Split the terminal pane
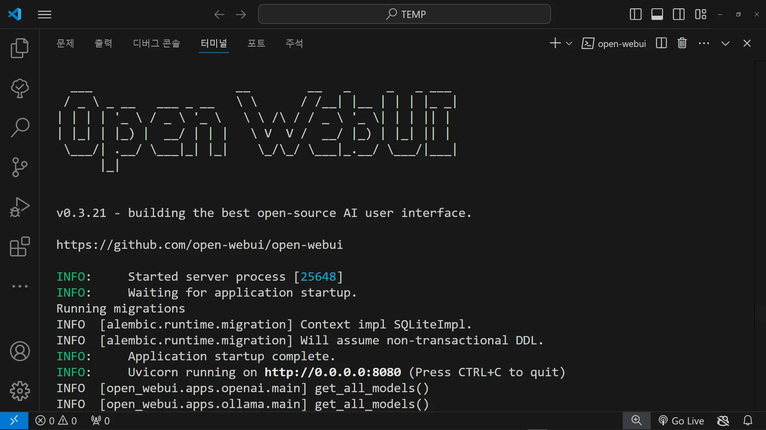This screenshot has width=766, height=430. [x=661, y=43]
